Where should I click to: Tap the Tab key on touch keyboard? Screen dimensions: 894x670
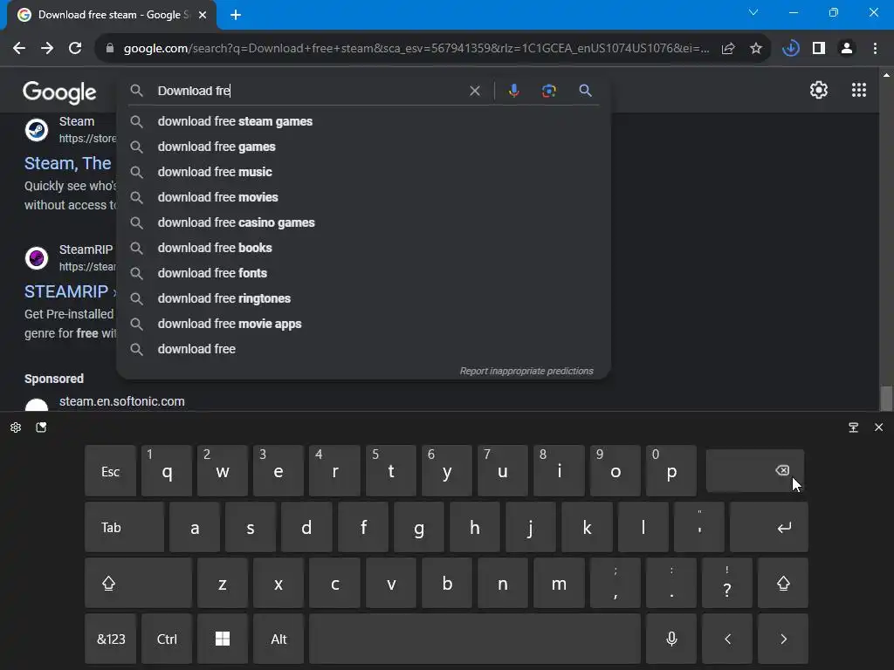tap(124, 527)
